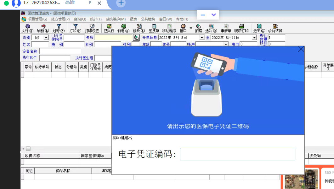The image size is (334, 189).
Task: Click the horizontal scrollbar left arrow
Action: tap(23, 149)
